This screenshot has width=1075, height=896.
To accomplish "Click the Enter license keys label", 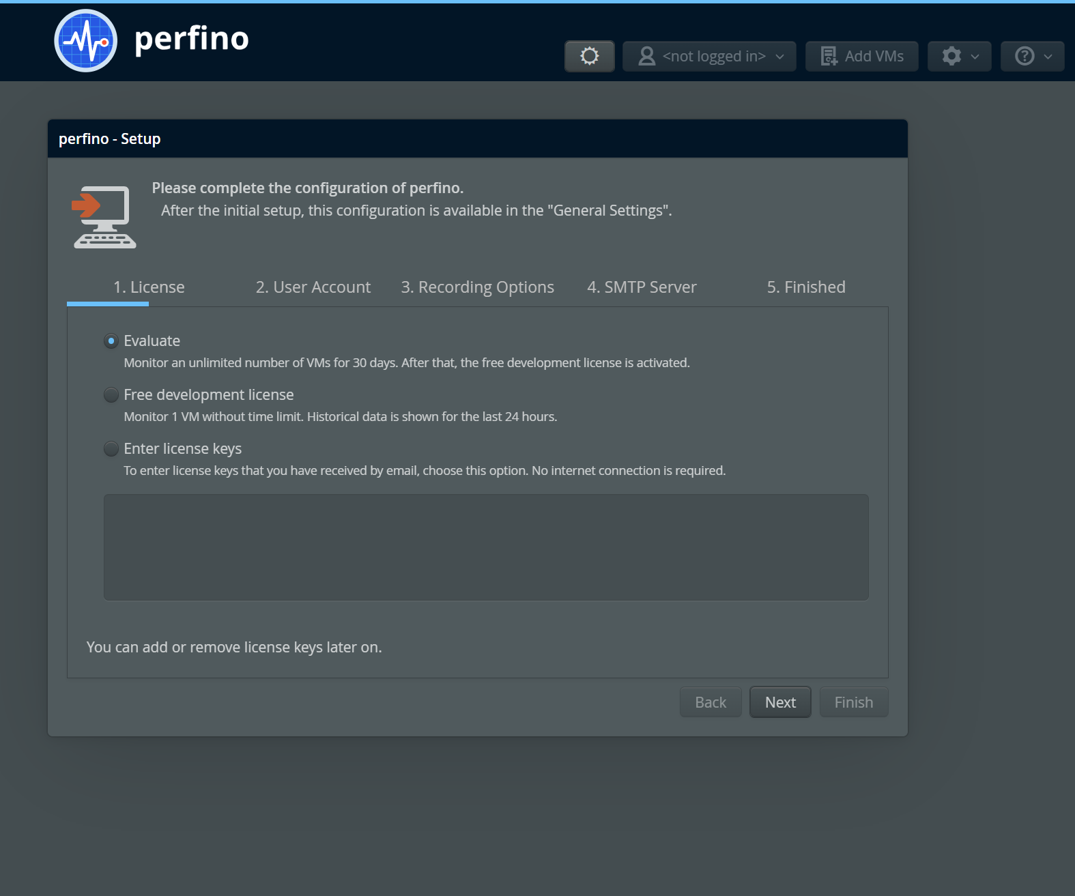I will 183,448.
